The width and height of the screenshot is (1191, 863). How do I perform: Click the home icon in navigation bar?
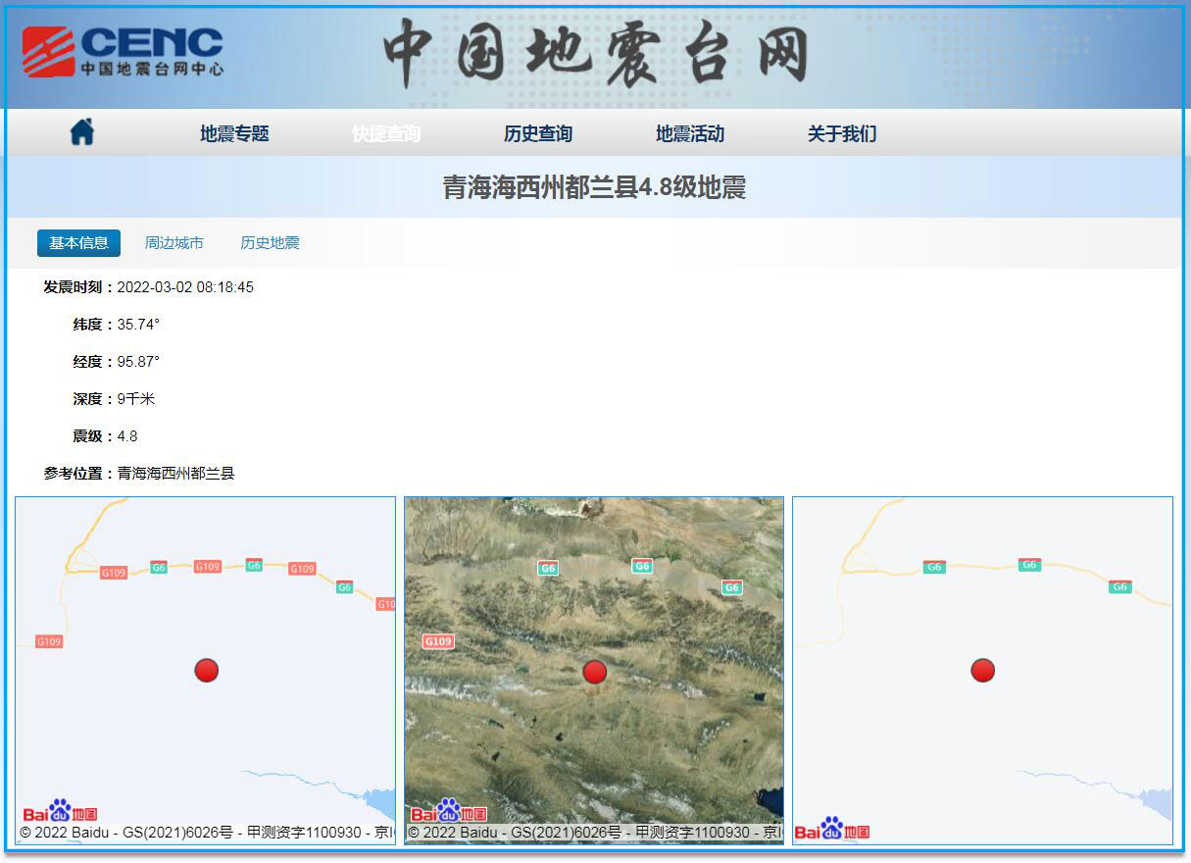(x=82, y=132)
